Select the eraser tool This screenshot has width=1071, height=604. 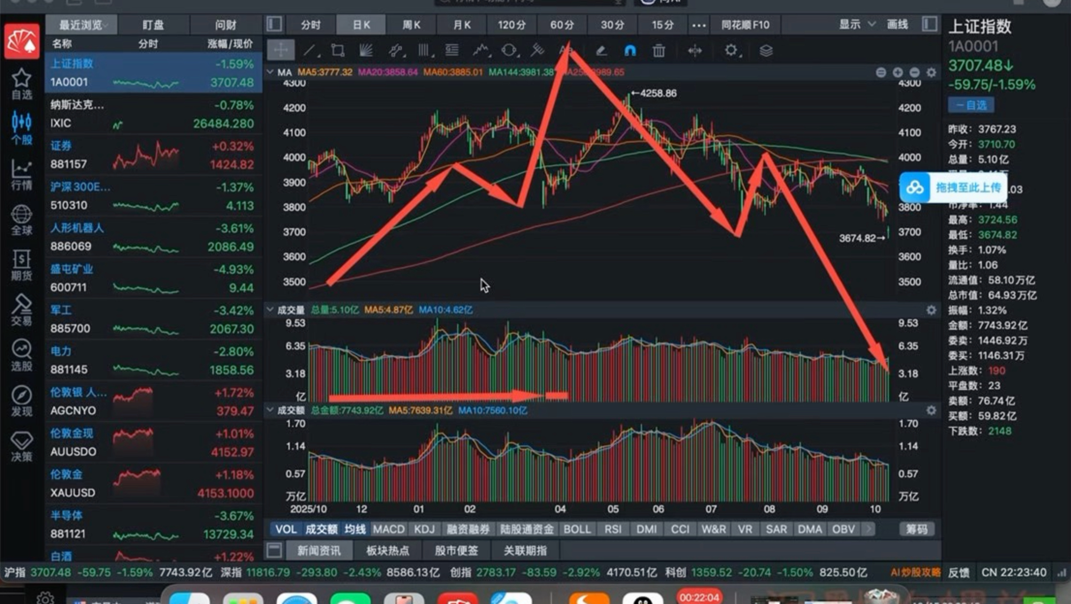point(601,50)
